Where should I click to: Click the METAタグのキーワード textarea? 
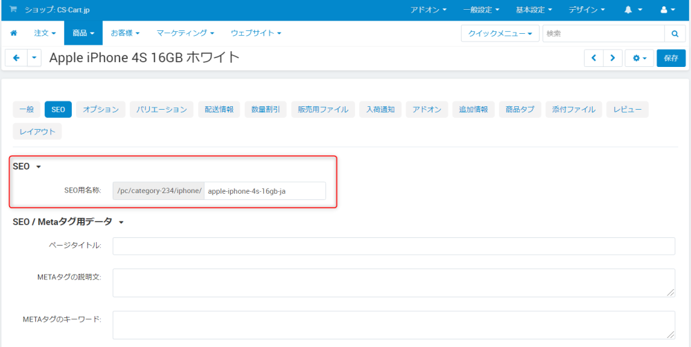coord(394,325)
